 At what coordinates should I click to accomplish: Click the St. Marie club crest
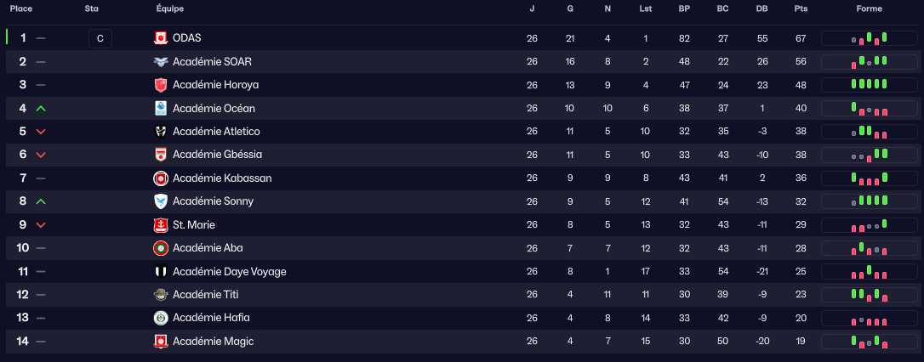tap(160, 225)
